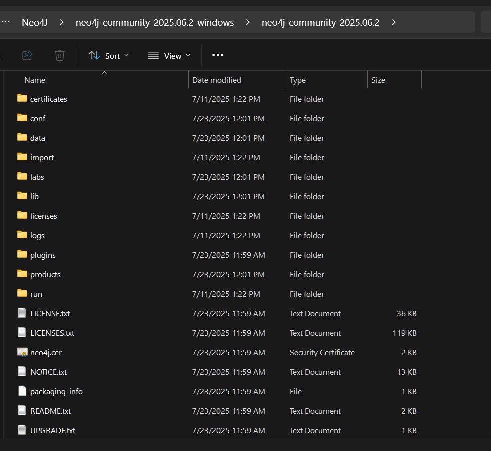The height and width of the screenshot is (451, 491).
Task: Select the labs folder icon
Action: (x=22, y=176)
